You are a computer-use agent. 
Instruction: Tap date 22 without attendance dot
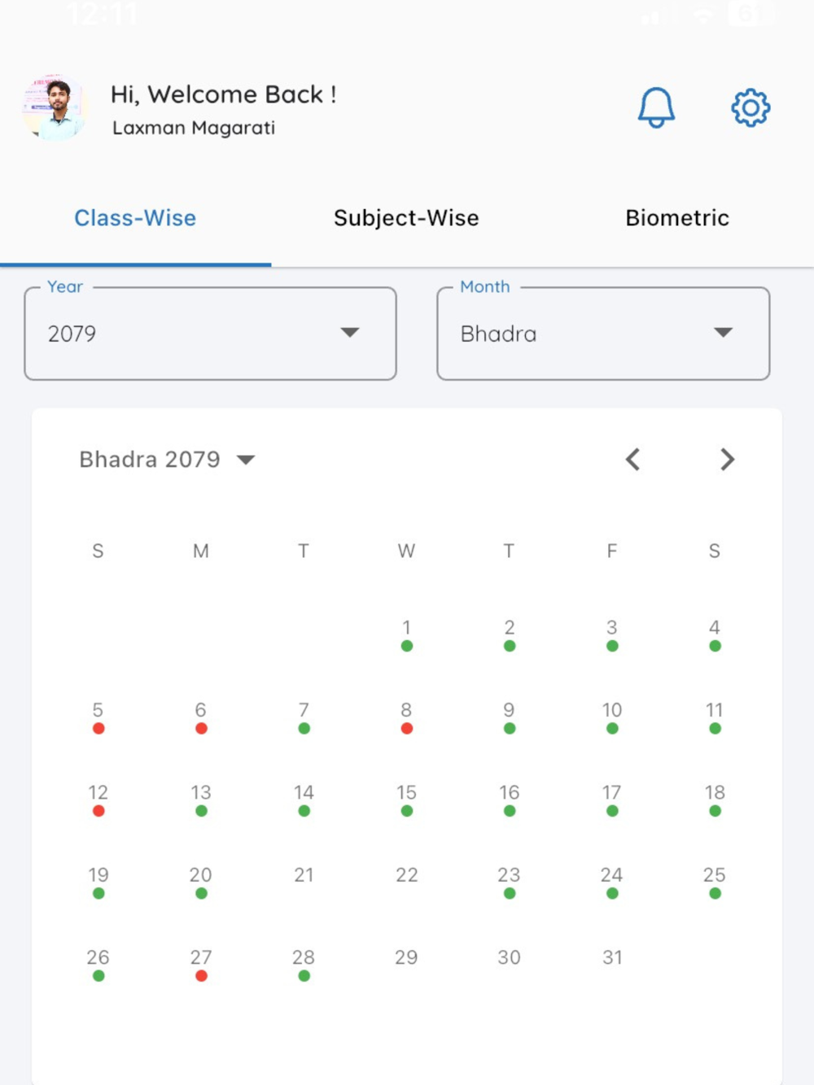click(406, 875)
